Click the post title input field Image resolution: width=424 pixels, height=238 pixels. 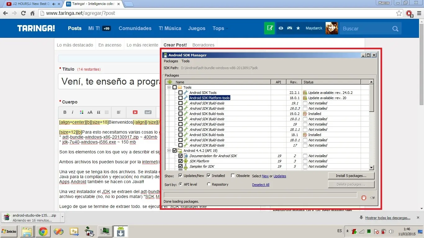[x=109, y=82]
